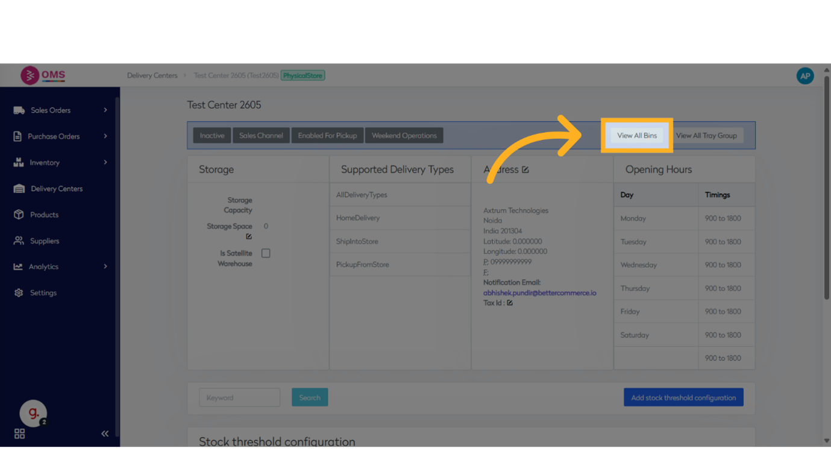Toggle the Is Satellite Warehouse checkbox
This screenshot has width=831, height=468.
[266, 253]
